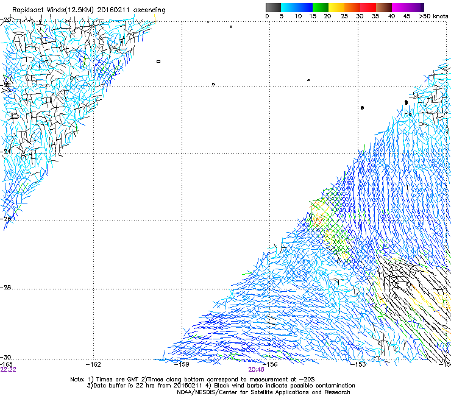Click longitude label '-162'
This screenshot has width=451, height=396.
93,364
